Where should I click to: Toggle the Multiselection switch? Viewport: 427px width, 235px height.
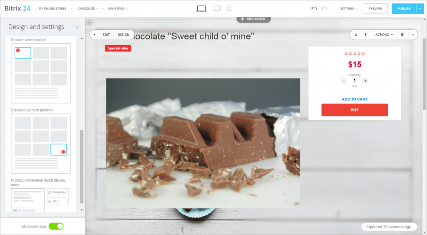(x=56, y=226)
